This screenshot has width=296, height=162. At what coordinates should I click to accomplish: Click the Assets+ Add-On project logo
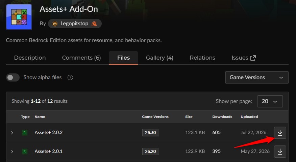(19, 17)
